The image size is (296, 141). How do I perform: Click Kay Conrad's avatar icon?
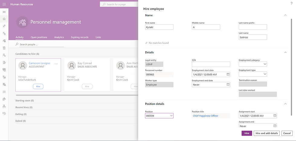pyautogui.click(x=72, y=66)
